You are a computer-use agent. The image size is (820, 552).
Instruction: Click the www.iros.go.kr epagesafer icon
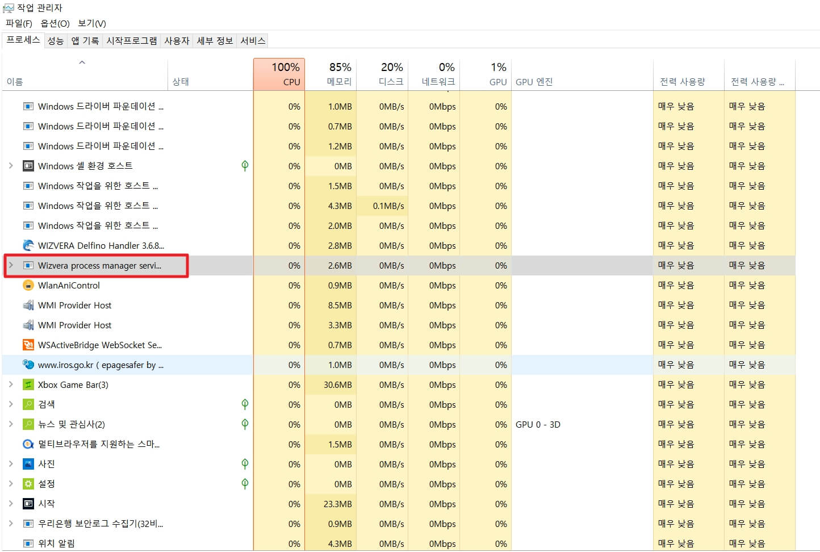click(28, 365)
